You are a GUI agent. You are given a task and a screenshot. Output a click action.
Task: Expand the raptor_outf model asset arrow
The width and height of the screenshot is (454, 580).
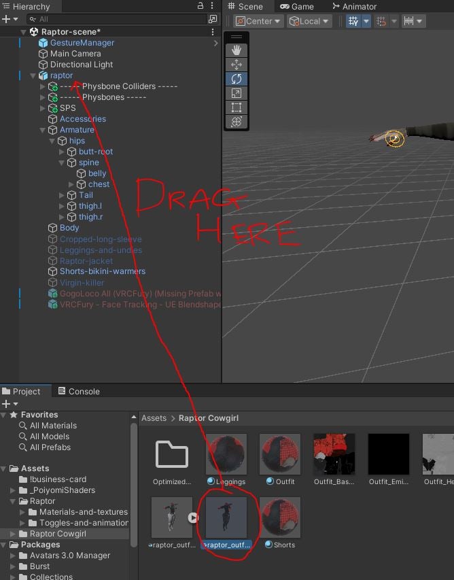click(192, 517)
